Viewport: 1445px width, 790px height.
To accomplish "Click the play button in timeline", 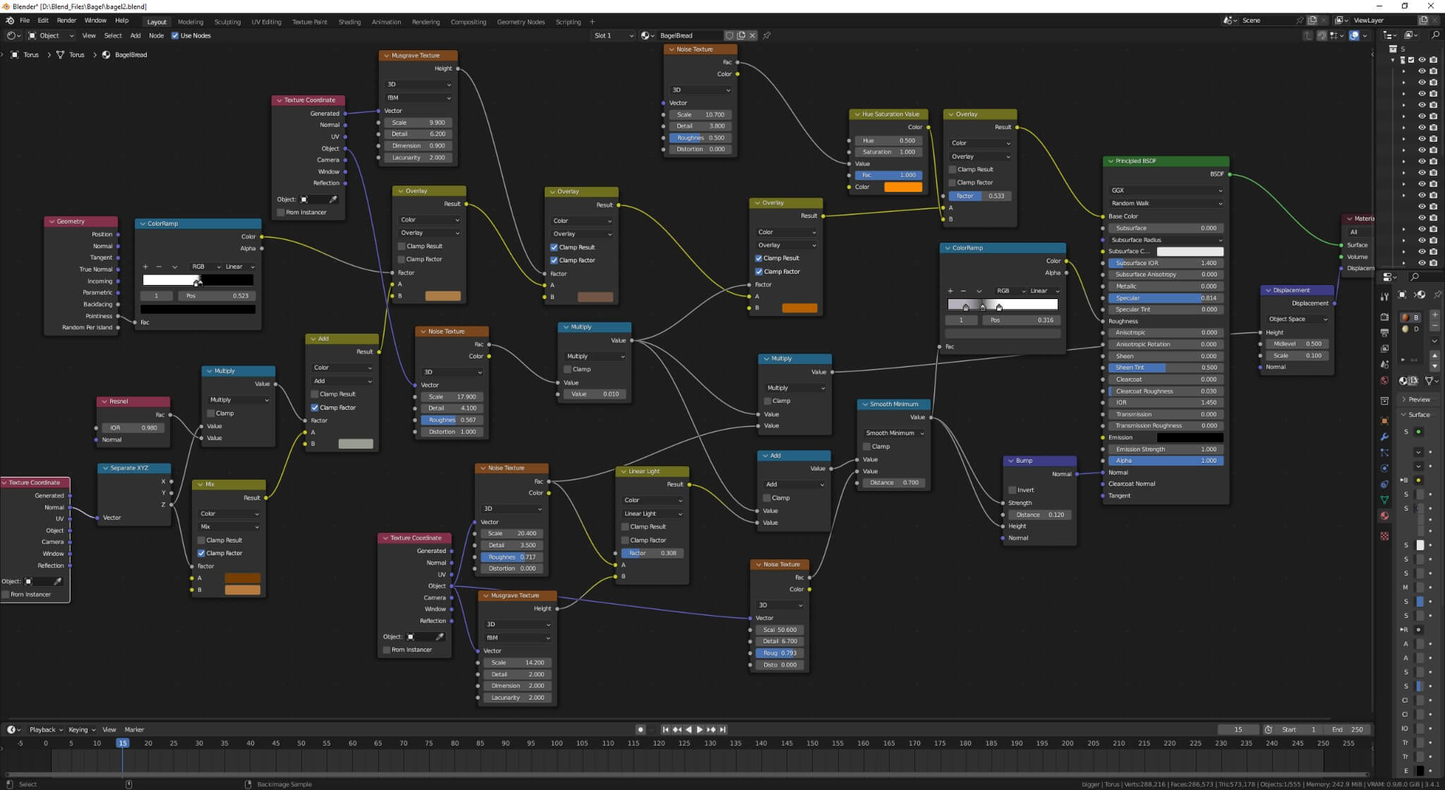I will (700, 729).
